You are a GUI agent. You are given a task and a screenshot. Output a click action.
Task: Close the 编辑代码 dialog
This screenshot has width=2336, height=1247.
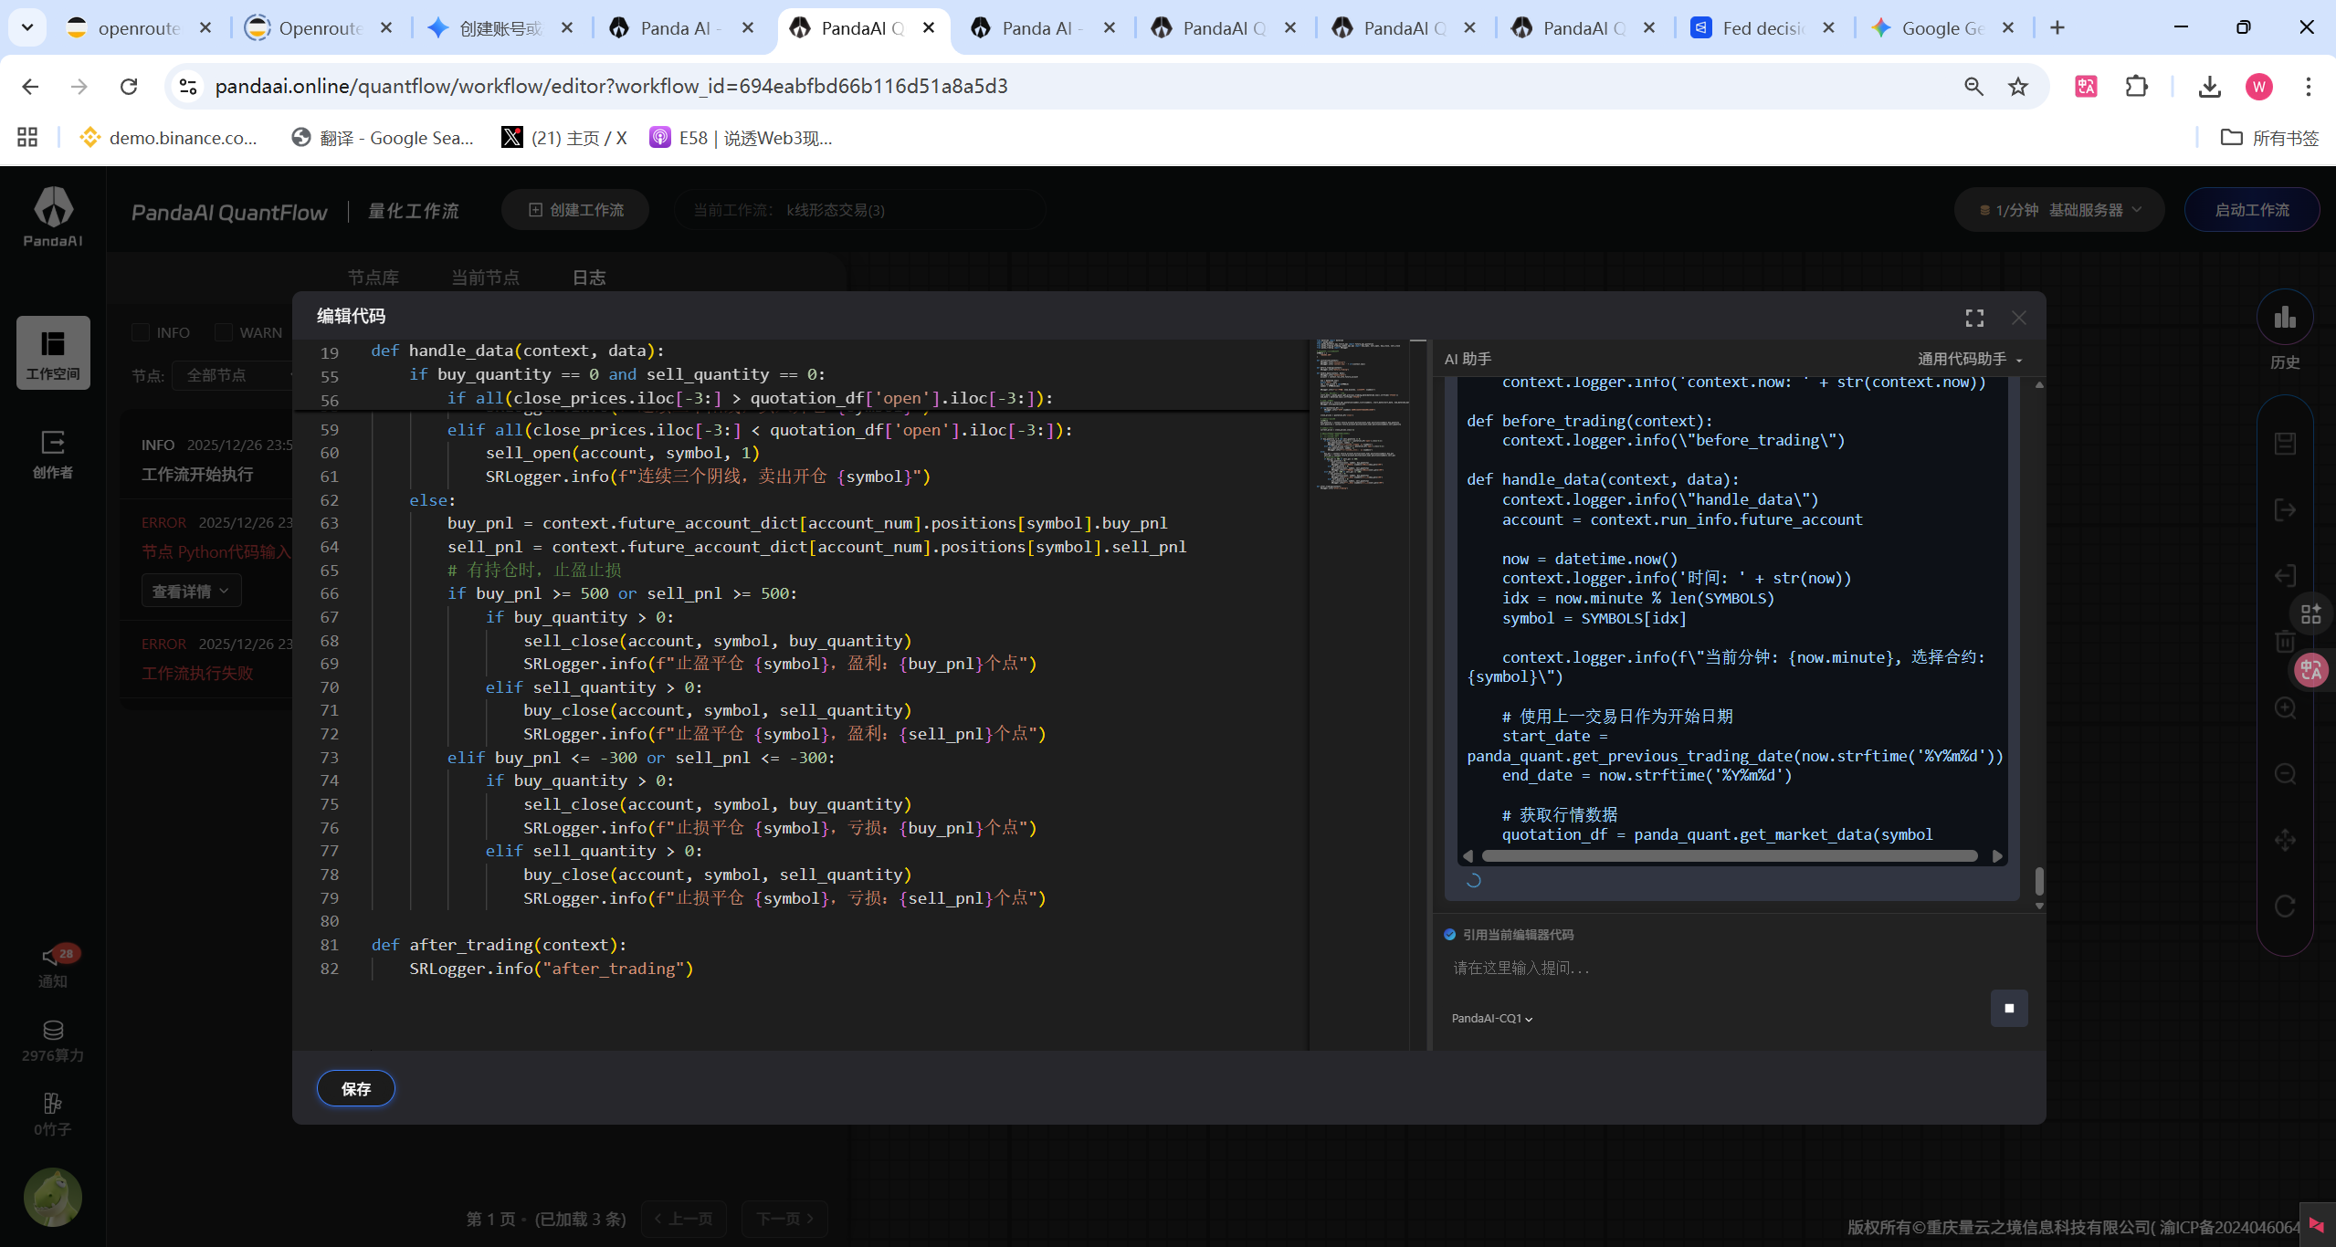point(2019,318)
